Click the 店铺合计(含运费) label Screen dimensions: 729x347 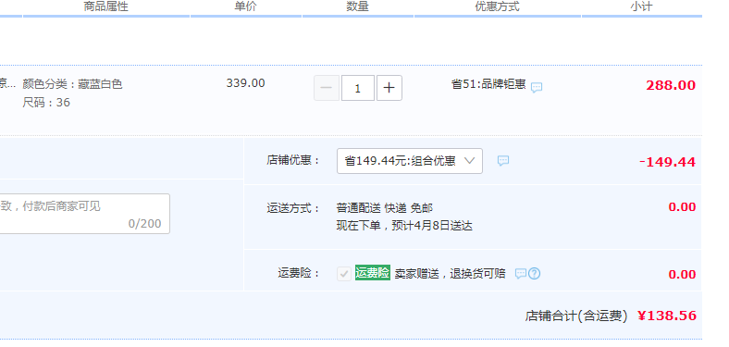coord(576,316)
